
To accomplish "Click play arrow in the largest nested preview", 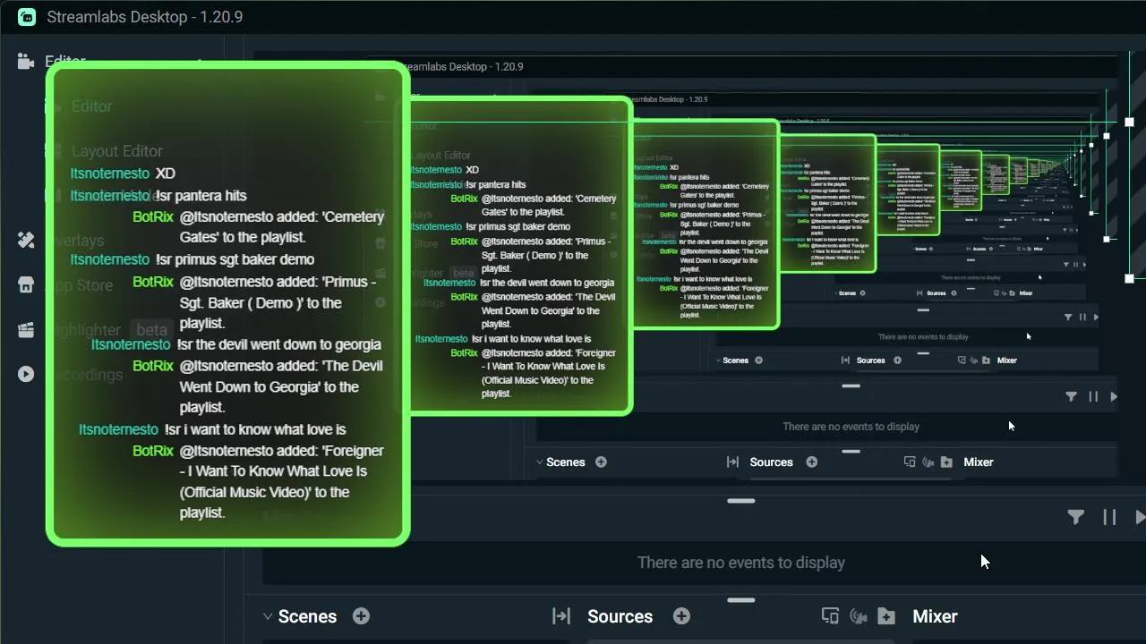I will coord(1114,396).
